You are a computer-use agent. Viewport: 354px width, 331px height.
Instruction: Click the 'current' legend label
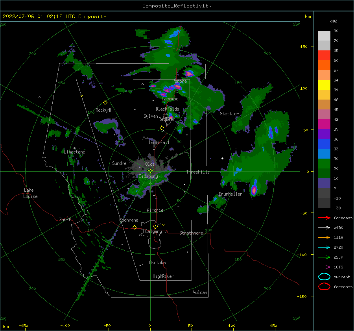point(342,277)
